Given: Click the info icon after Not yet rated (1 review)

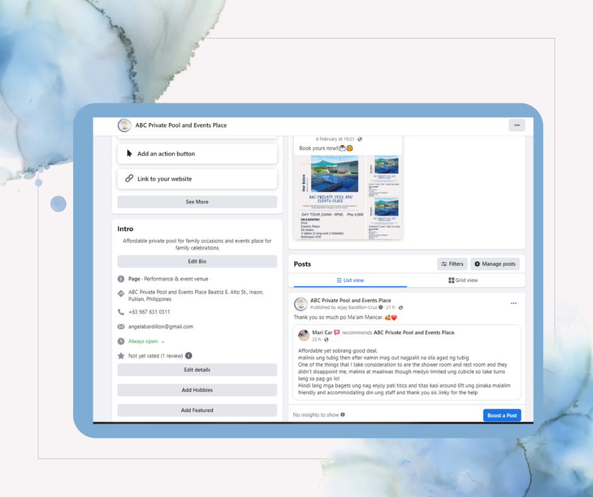Looking at the screenshot, I should 189,356.
